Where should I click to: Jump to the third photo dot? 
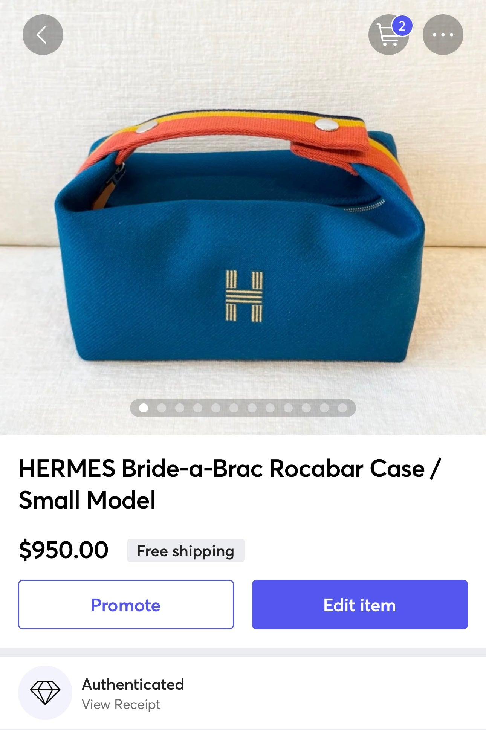[180, 408]
